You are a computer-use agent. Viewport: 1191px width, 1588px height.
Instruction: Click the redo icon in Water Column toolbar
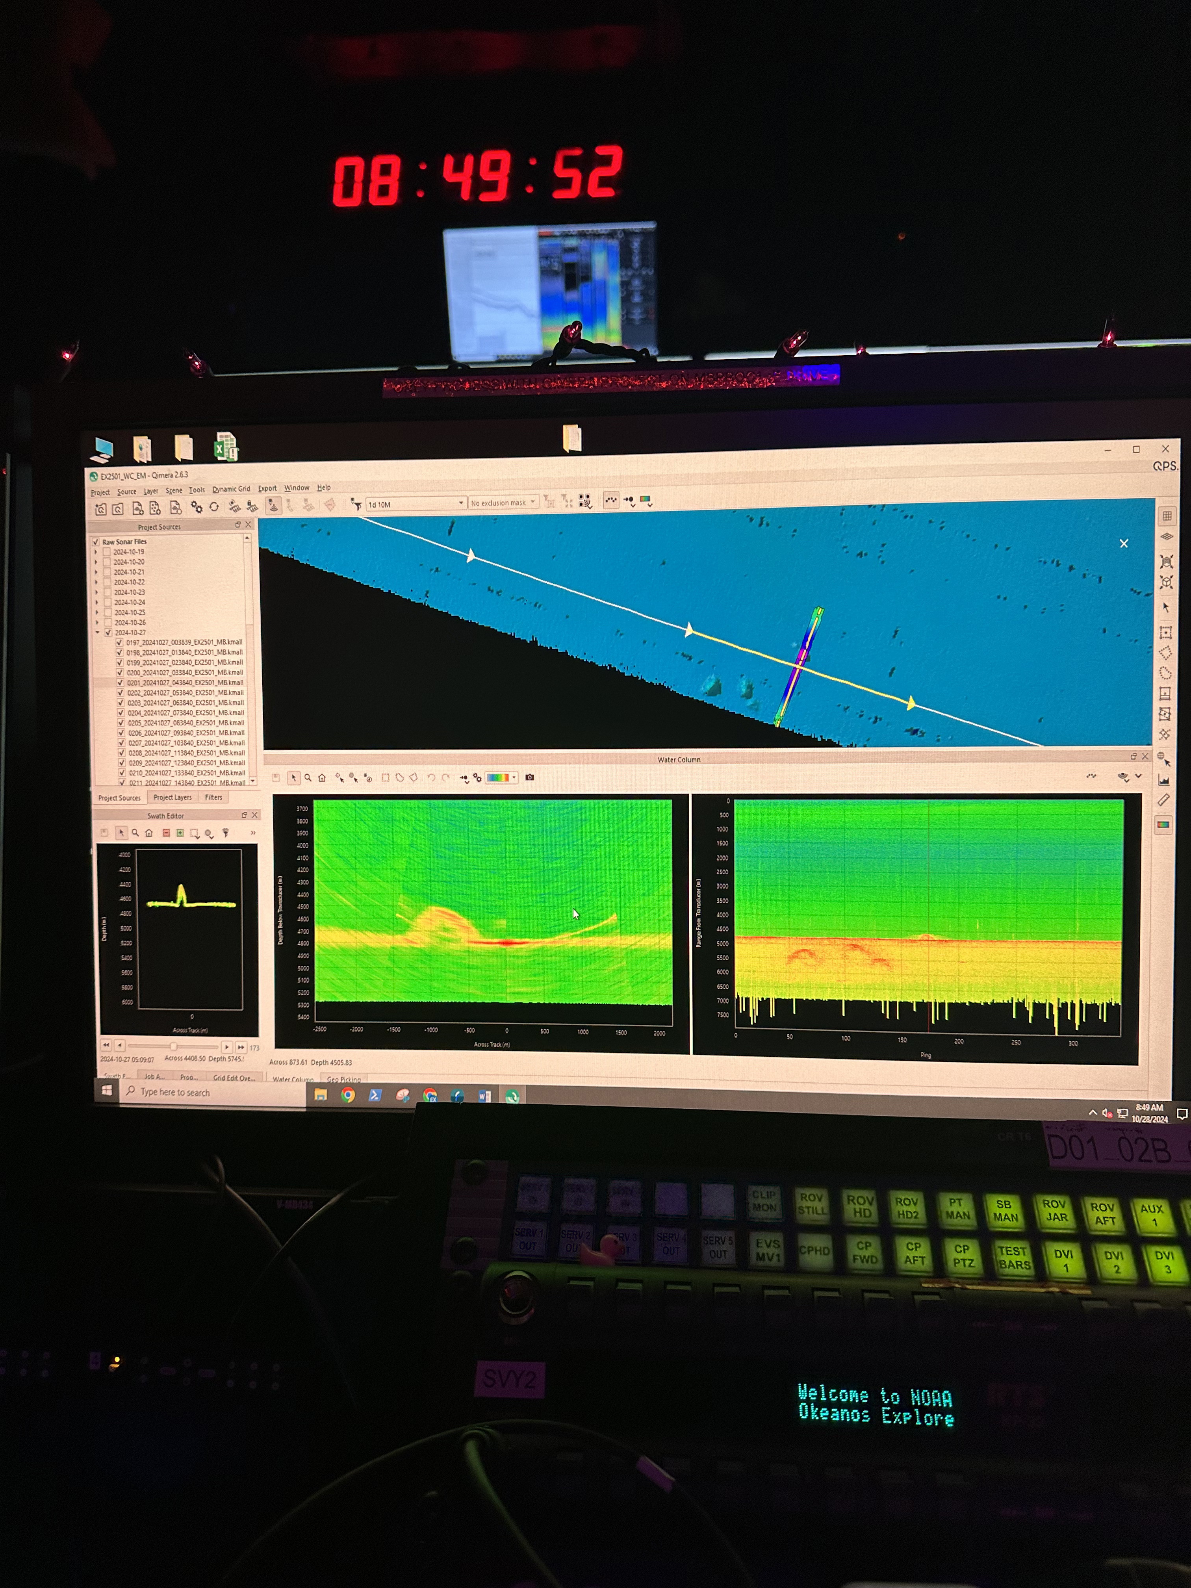pos(446,777)
